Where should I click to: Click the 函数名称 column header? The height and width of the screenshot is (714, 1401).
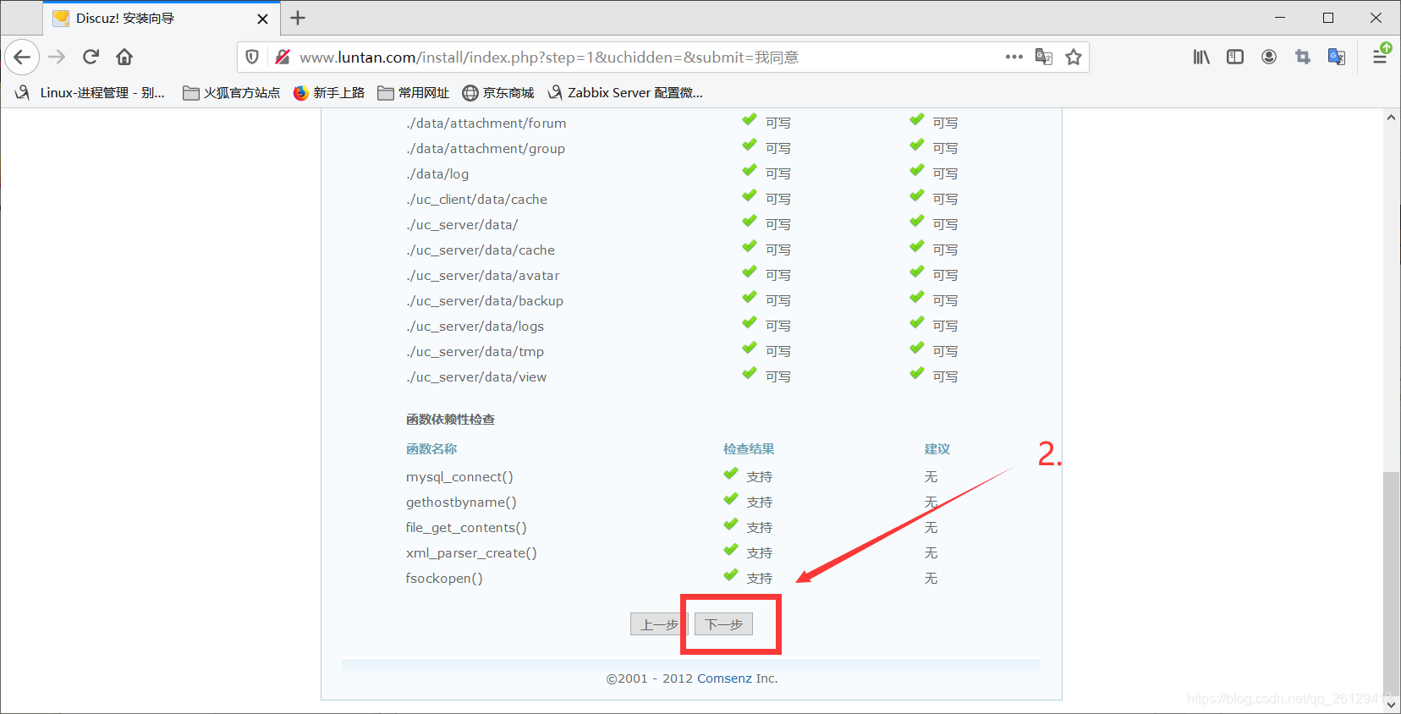coord(431,449)
